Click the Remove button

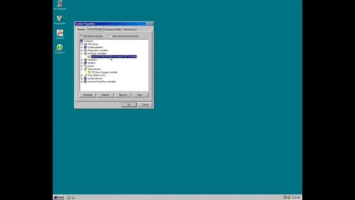pyautogui.click(x=123, y=95)
